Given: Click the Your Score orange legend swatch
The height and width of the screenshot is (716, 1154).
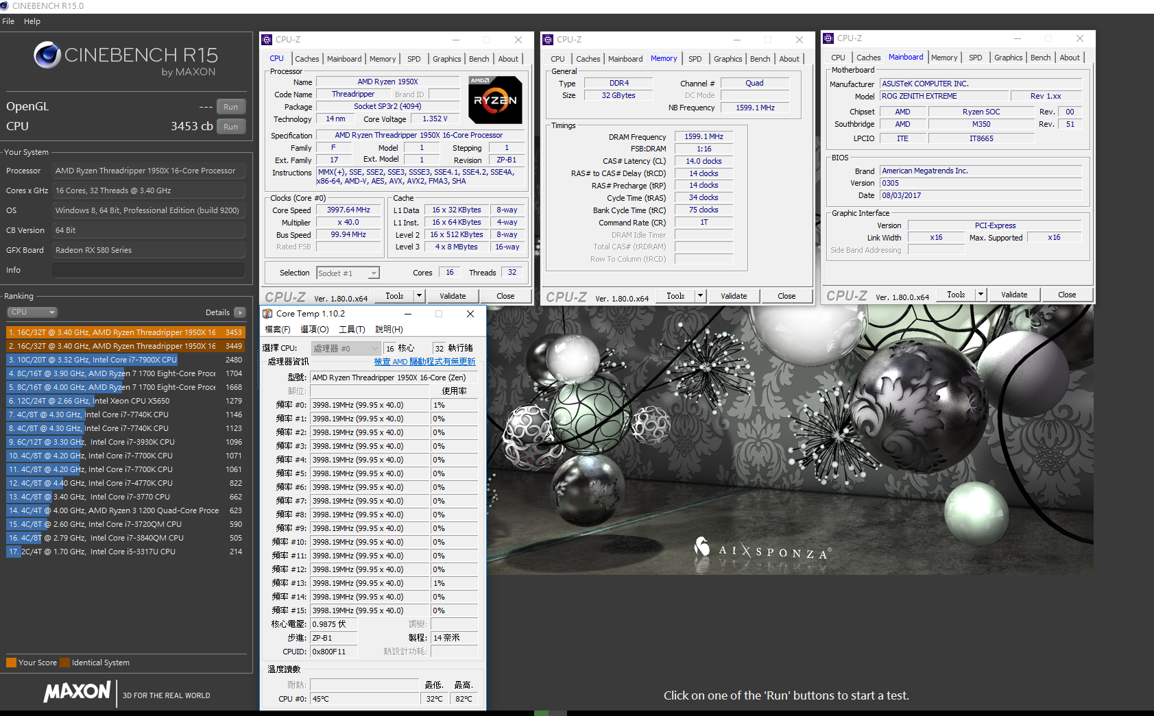Looking at the screenshot, I should pyautogui.click(x=11, y=663).
